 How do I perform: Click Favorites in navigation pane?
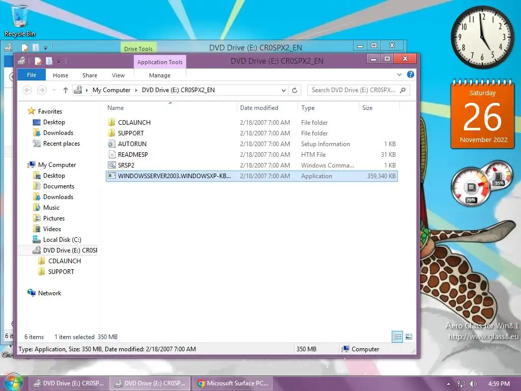(x=45, y=111)
